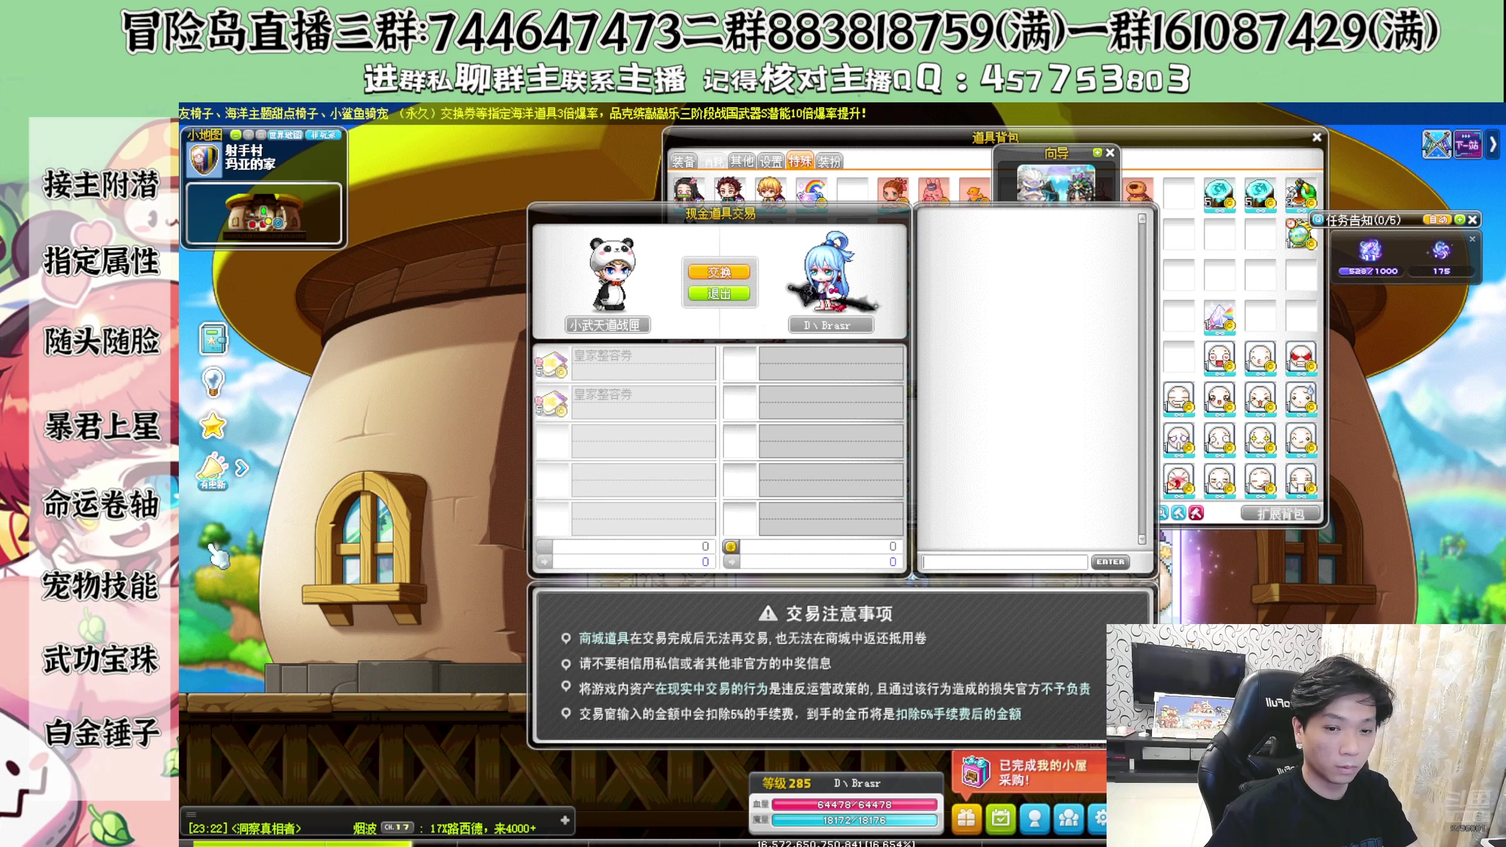This screenshot has width=1506, height=847.
Task: Click the 下一站 next station icon
Action: click(1467, 145)
